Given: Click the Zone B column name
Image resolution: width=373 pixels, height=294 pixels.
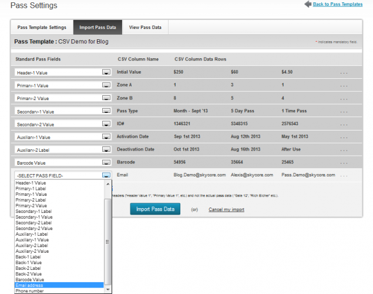Looking at the screenshot, I should [125, 98].
